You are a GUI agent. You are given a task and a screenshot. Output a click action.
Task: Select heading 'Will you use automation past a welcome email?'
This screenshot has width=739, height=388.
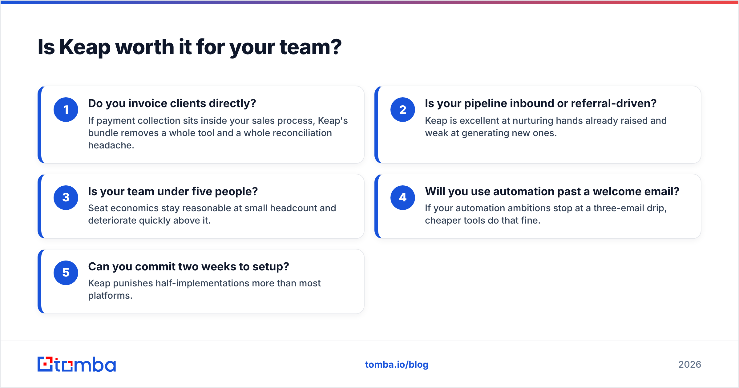click(x=552, y=192)
